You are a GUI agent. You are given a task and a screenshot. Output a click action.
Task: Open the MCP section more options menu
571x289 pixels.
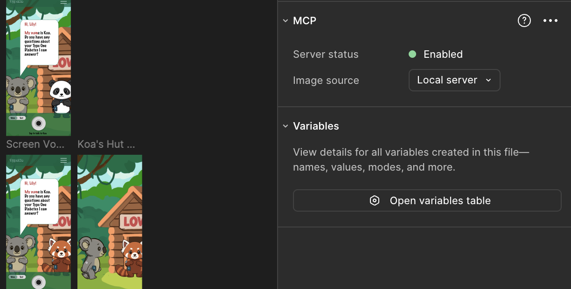[x=550, y=21]
